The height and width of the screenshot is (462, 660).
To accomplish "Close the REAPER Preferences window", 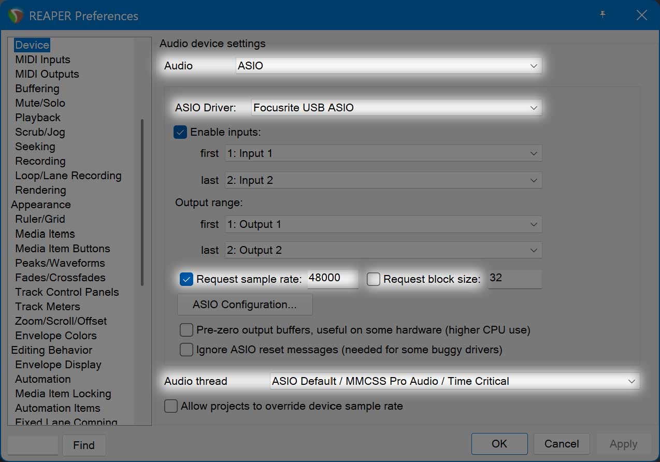I will 641,16.
